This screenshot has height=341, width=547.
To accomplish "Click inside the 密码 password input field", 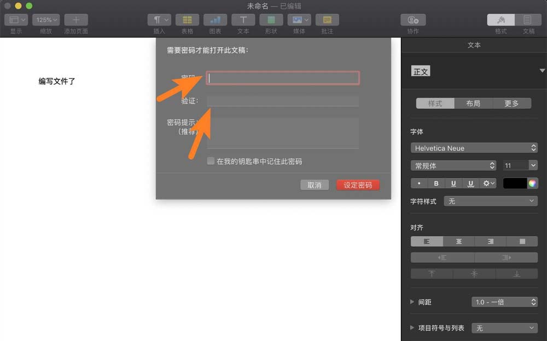I will pos(282,78).
